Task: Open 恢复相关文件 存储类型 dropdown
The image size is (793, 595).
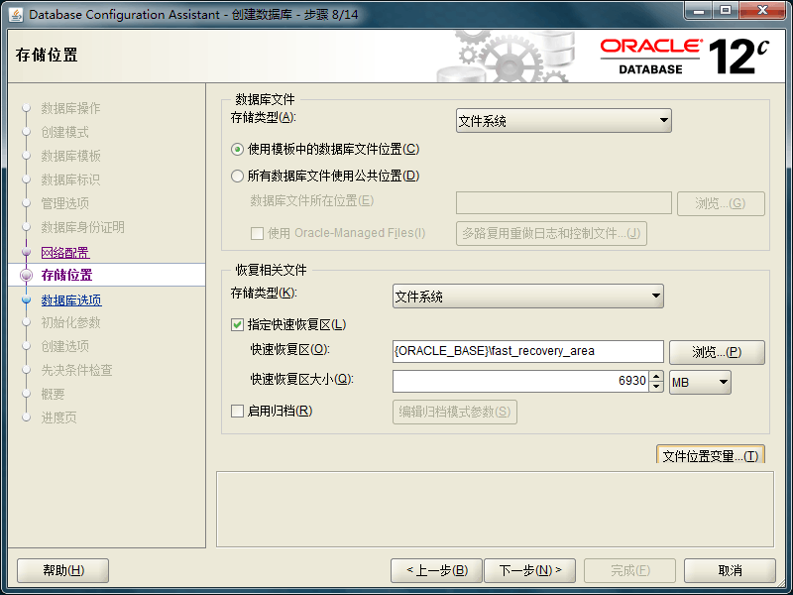Action: (x=527, y=297)
